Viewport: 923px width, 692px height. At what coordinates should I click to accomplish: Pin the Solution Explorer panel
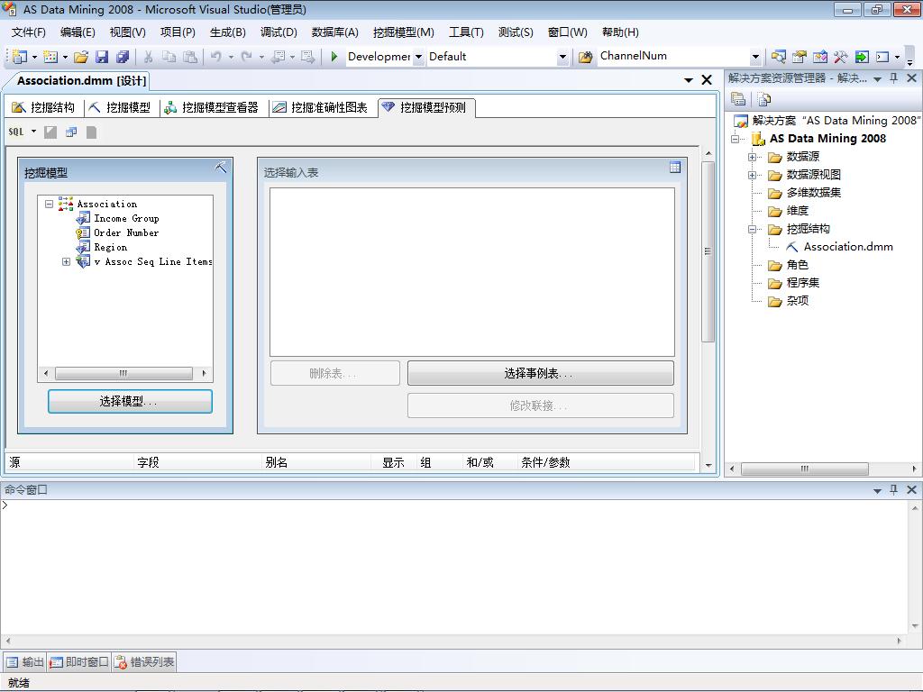coord(893,78)
